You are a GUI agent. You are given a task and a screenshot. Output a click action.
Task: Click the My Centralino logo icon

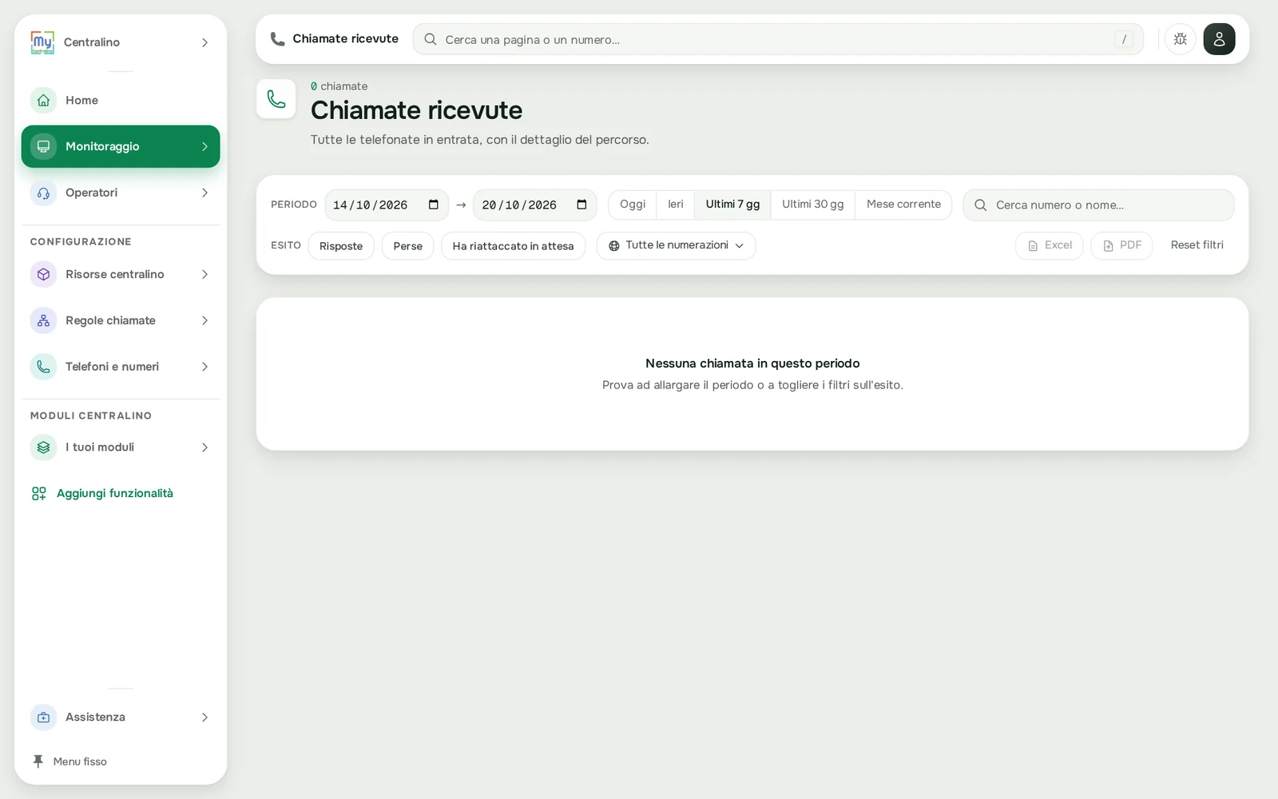[42, 42]
